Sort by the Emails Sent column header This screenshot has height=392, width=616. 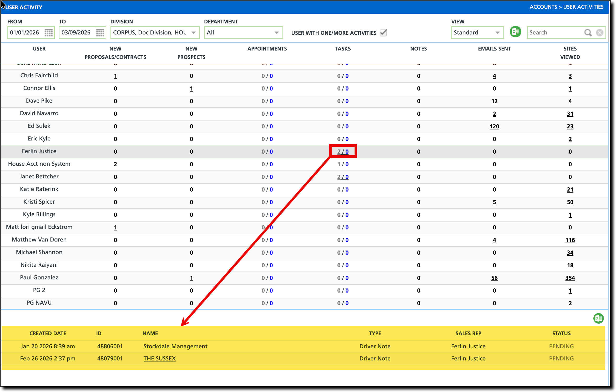tap(494, 49)
